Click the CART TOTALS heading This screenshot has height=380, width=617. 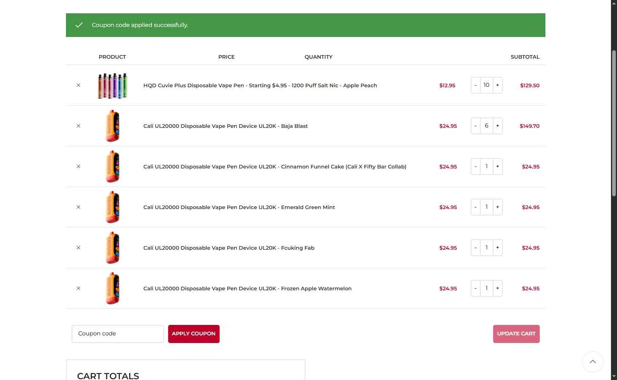[x=108, y=376]
